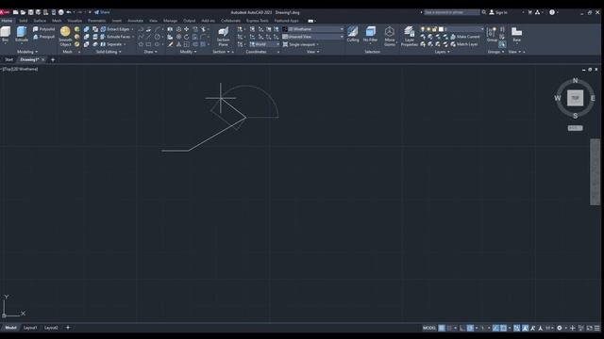Switch to the Mesh ribbon tab
Viewport: 604px width, 339px height.
[x=57, y=21]
